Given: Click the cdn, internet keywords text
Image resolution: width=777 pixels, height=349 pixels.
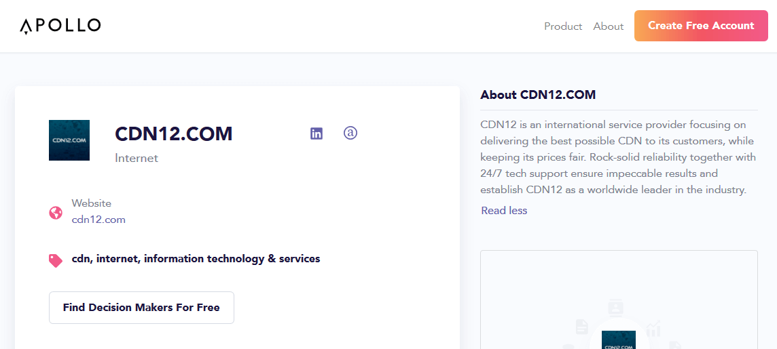Looking at the screenshot, I should tap(196, 259).
